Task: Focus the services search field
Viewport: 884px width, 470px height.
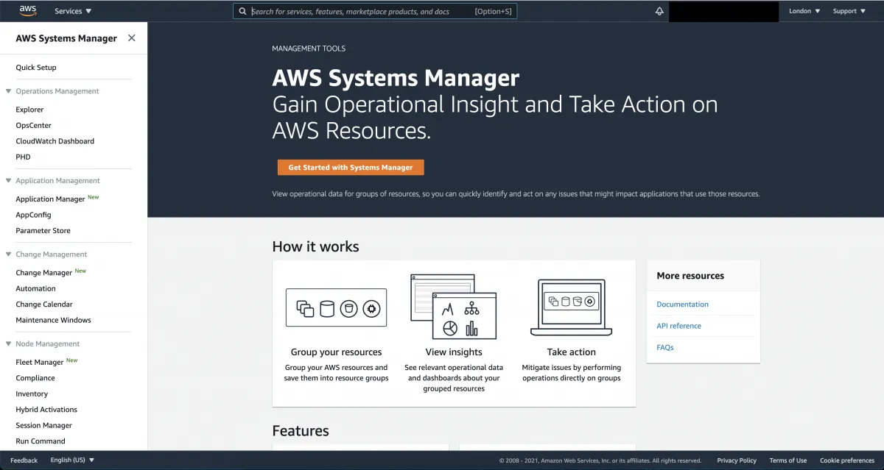Action: (x=375, y=11)
